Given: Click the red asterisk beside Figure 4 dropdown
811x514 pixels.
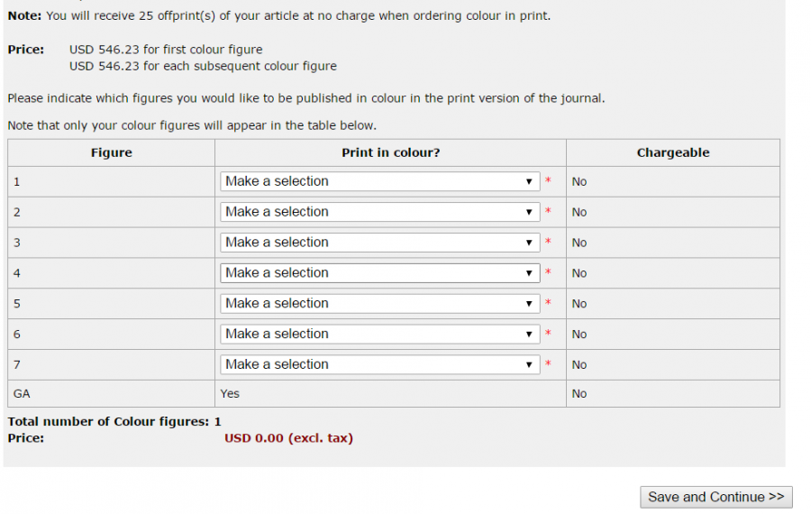Looking at the screenshot, I should click(x=548, y=273).
